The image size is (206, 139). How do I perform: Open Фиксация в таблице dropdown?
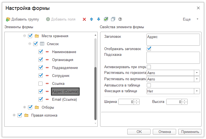(x=197, y=91)
